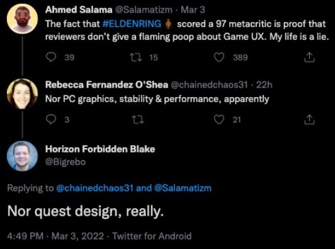The height and width of the screenshot is (249, 335).
Task: Open Ahmed Salama's profile name
Action: 79,9
